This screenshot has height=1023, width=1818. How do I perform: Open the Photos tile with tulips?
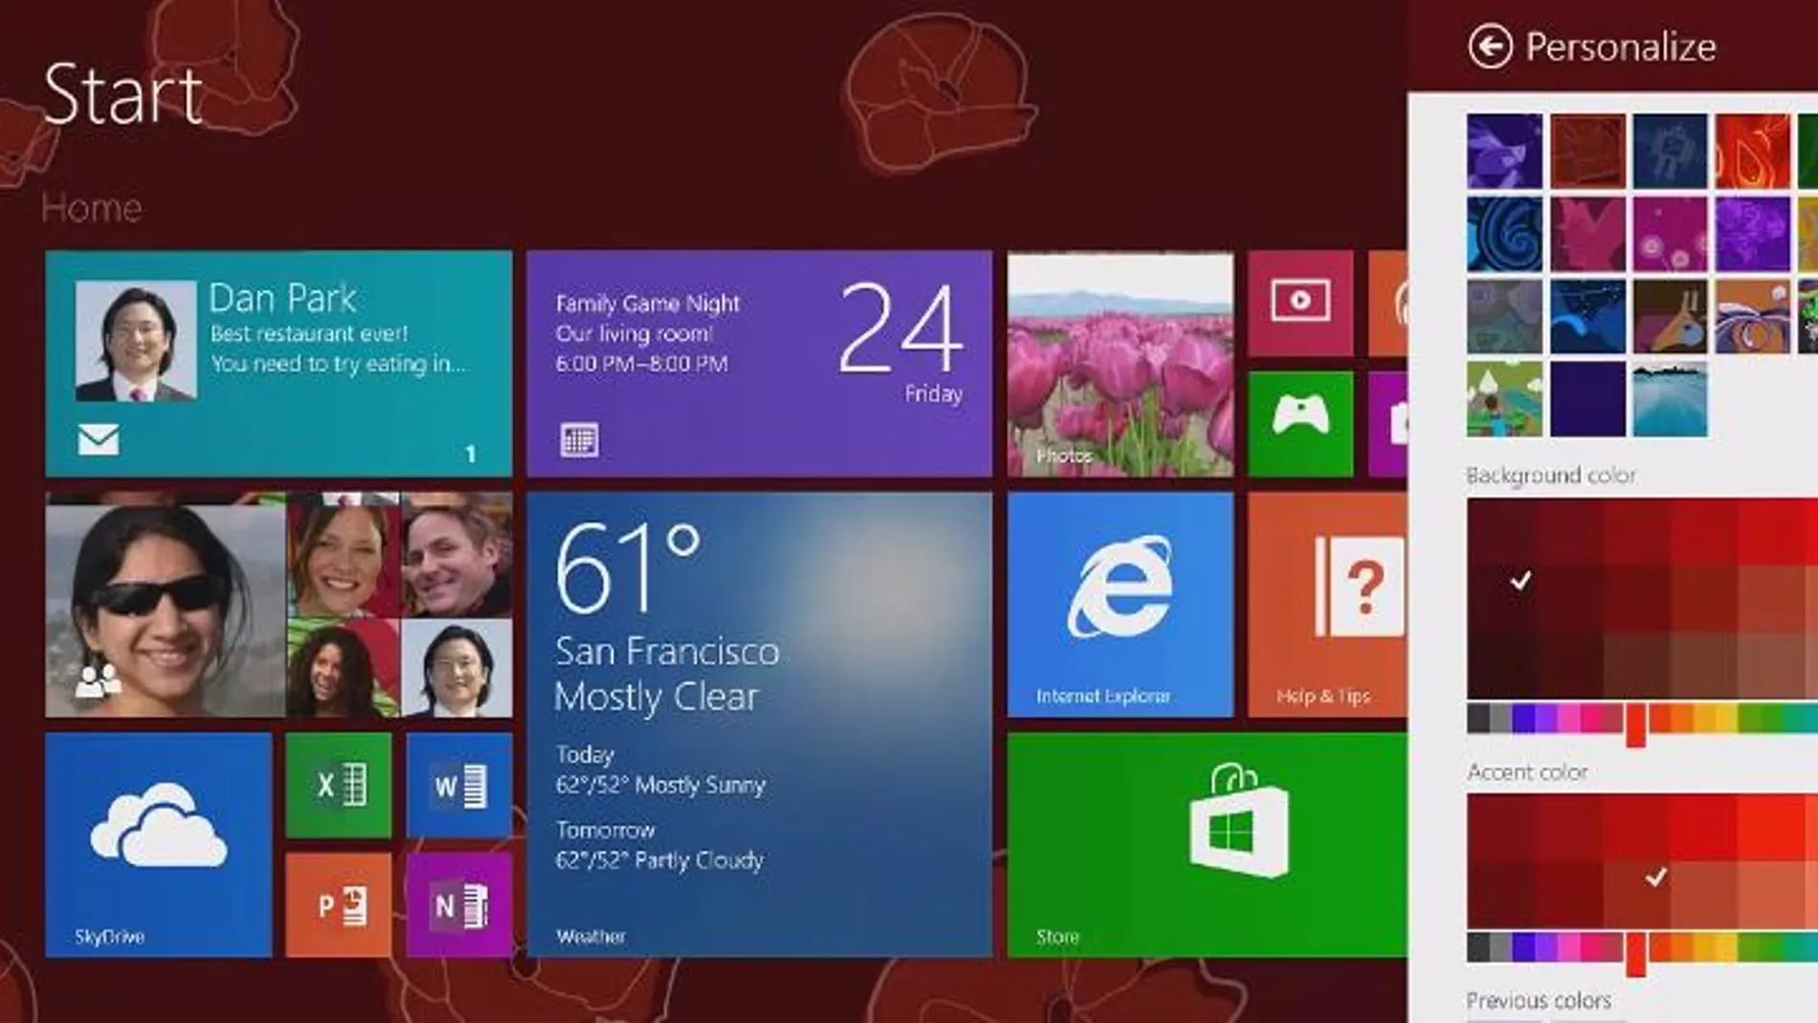[x=1120, y=364]
